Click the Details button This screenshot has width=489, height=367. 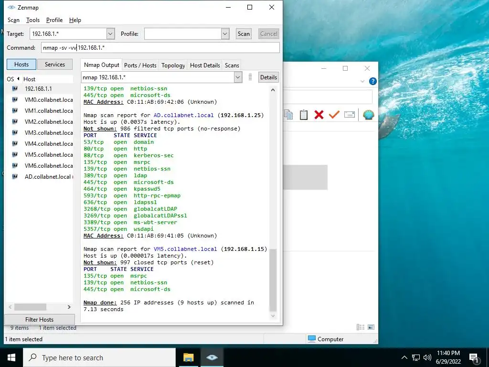(268, 77)
